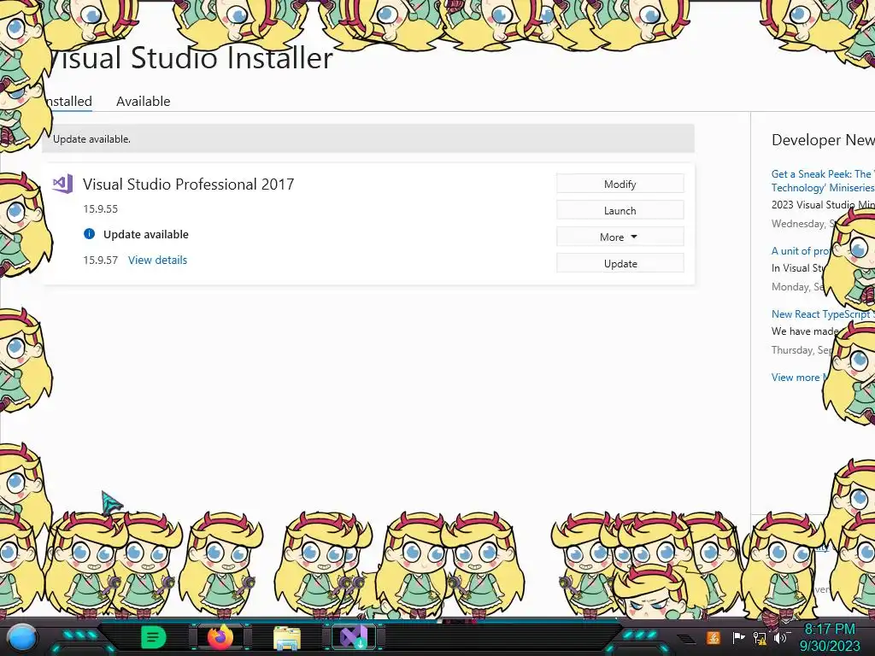Click the 'Update available.' notification bar

[368, 139]
